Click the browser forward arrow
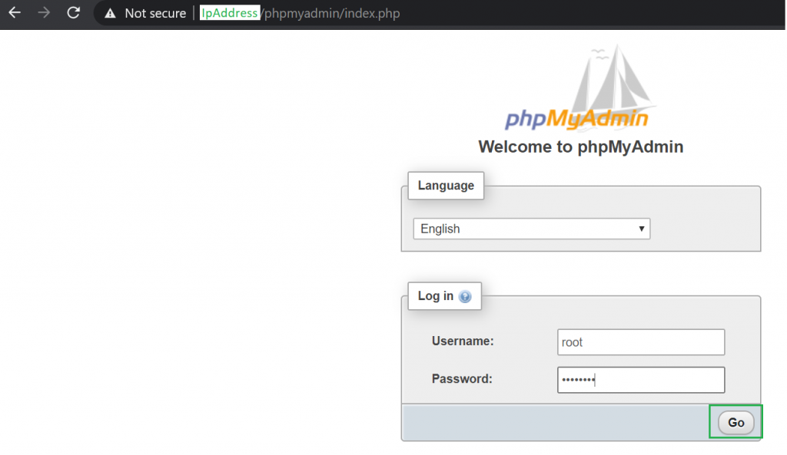The width and height of the screenshot is (787, 455). click(44, 13)
